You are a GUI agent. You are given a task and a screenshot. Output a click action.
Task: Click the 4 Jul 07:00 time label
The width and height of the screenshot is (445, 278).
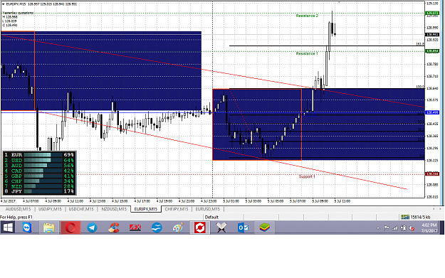(x=31, y=201)
